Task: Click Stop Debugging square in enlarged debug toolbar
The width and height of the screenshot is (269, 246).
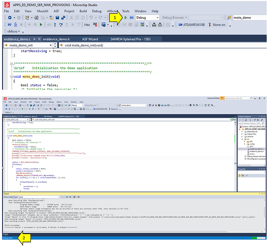Action: 21,25
